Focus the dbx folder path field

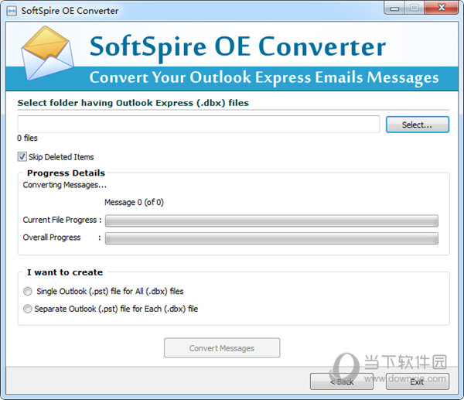click(x=199, y=124)
